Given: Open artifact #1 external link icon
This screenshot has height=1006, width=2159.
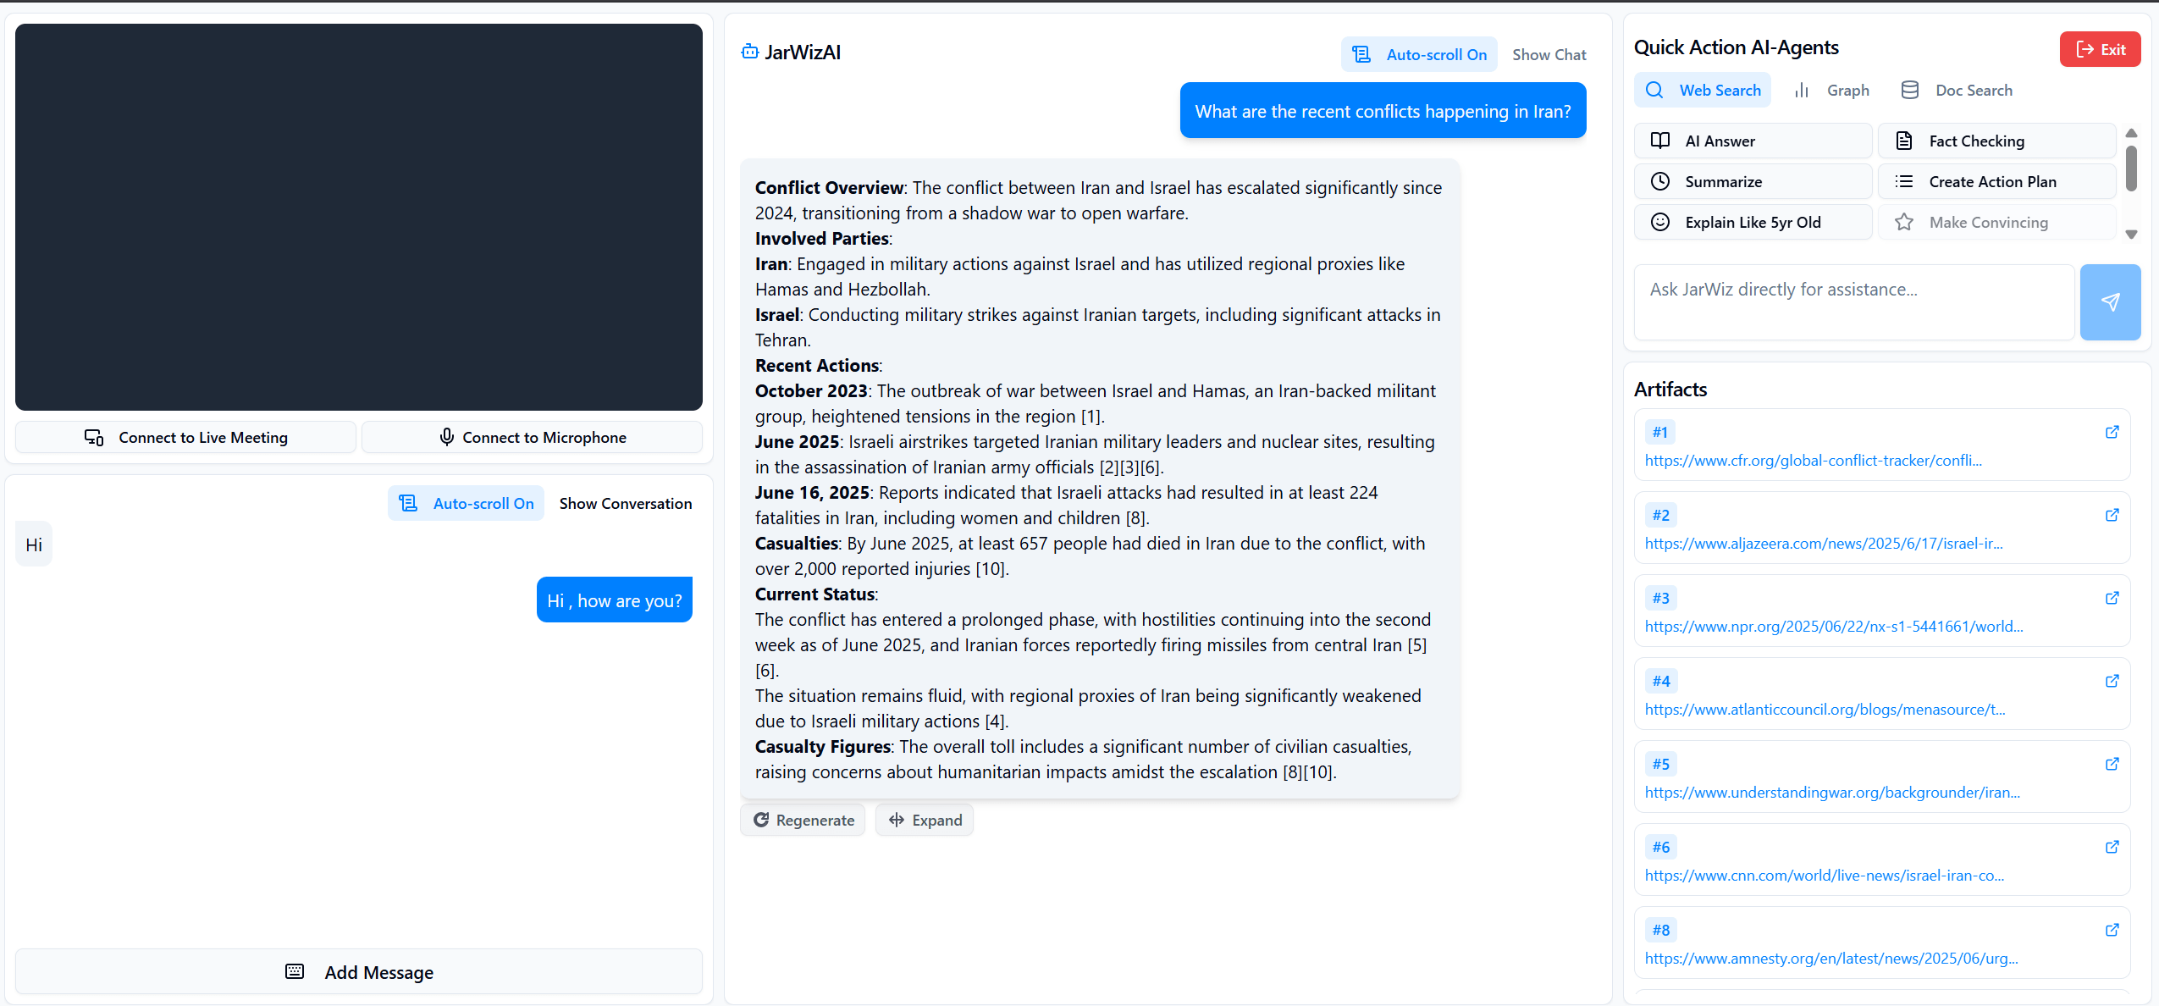Looking at the screenshot, I should 2112,433.
